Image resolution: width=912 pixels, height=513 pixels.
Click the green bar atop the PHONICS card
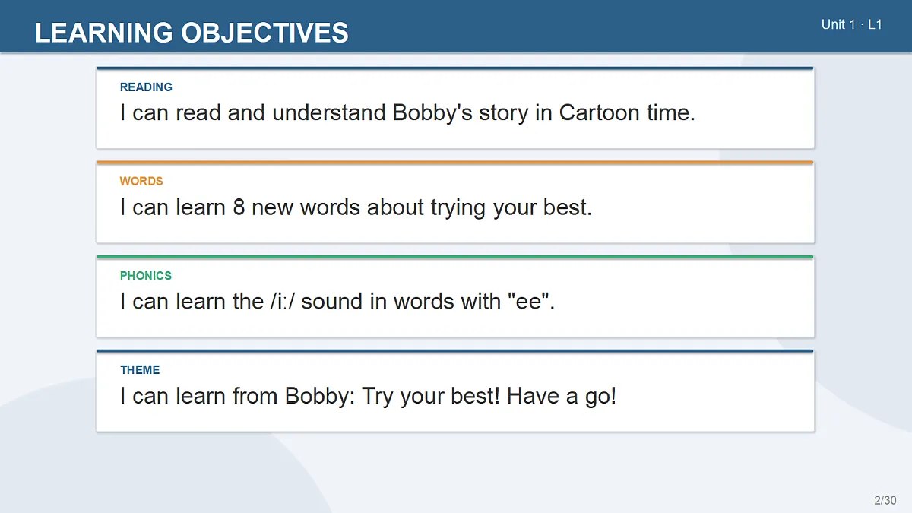(454, 257)
